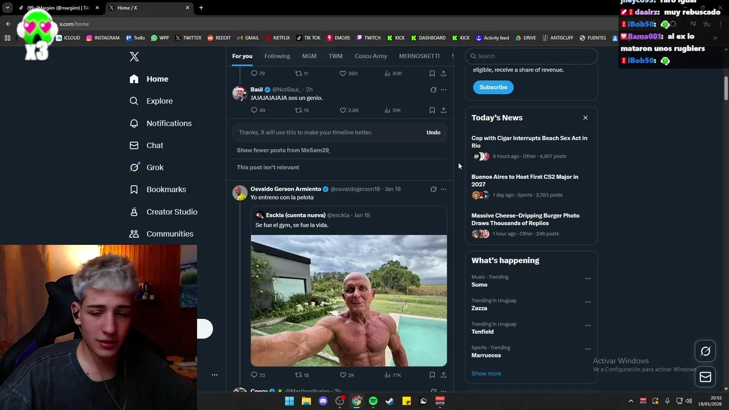Repost the post with 11 reposts

(x=301, y=73)
